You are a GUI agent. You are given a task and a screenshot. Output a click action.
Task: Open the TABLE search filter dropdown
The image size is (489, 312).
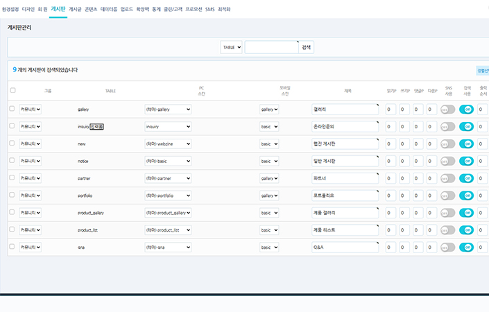point(231,47)
